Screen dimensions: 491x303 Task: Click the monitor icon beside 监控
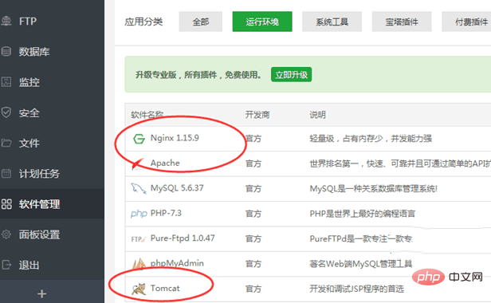[6, 82]
